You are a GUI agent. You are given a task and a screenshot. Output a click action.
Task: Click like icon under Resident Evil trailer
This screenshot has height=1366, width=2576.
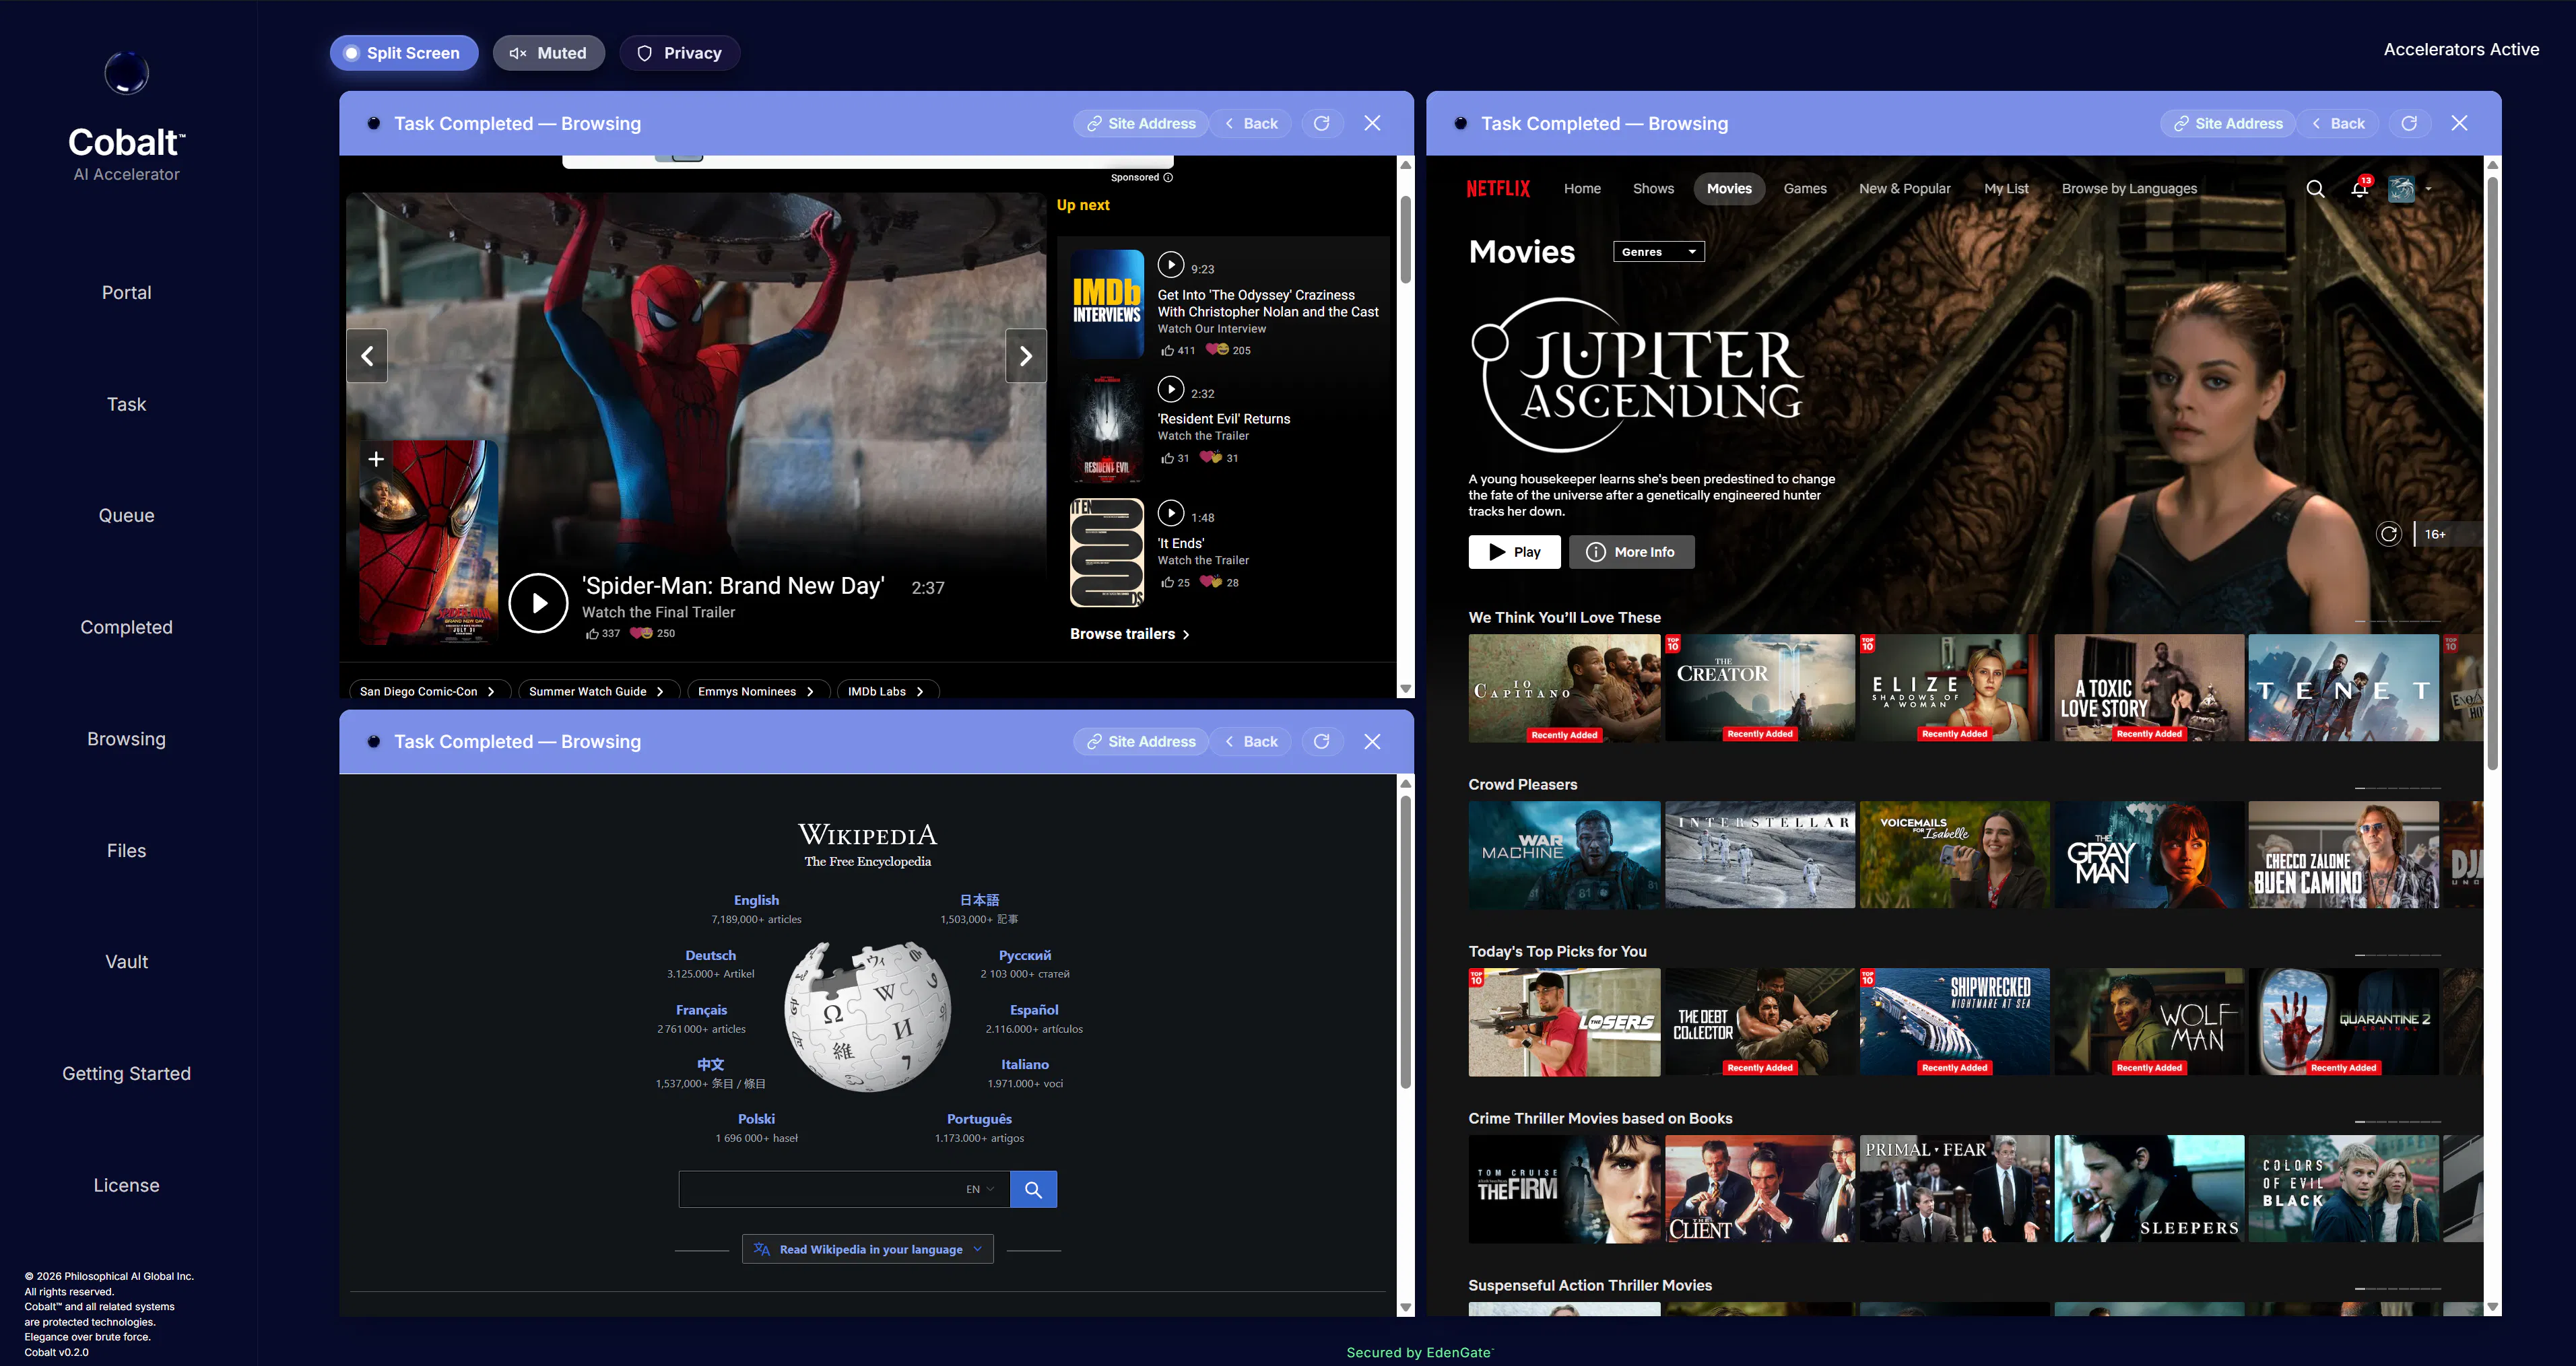[x=1166, y=458]
